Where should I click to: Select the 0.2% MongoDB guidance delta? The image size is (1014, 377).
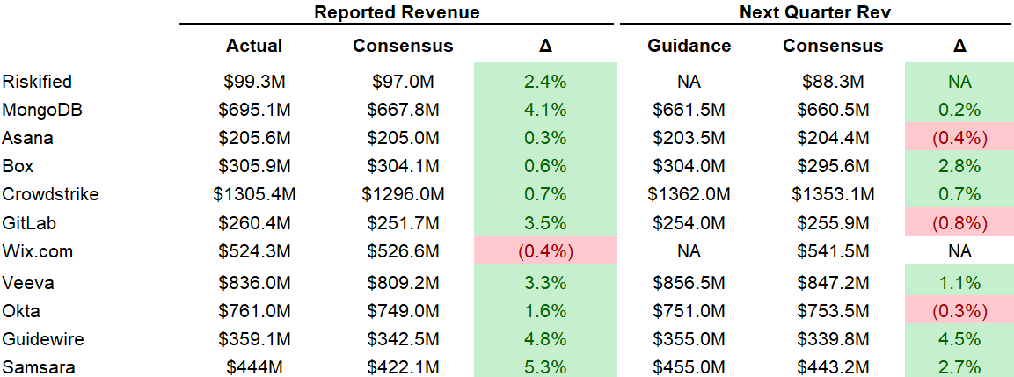pos(959,110)
